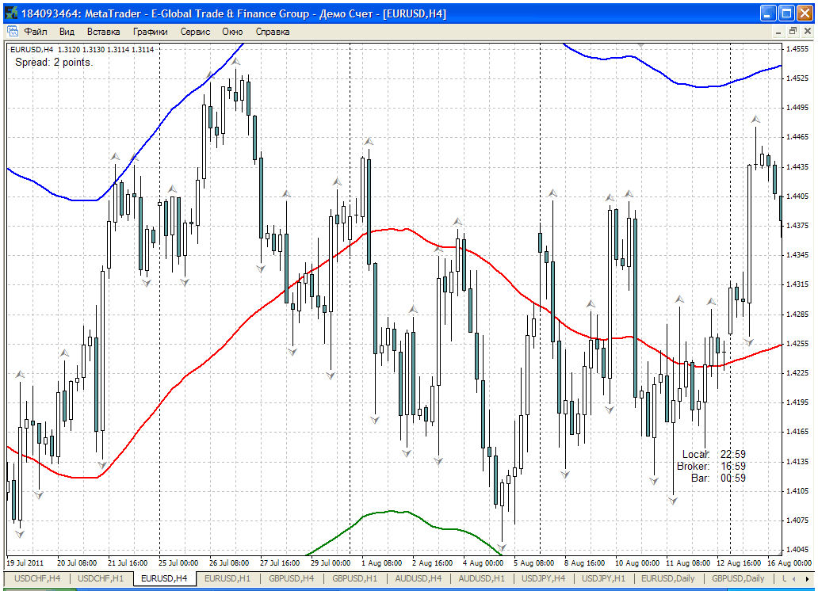The height and width of the screenshot is (591, 818).
Task: Switch to the USDCHF,H1 chart tab
Action: click(x=101, y=578)
